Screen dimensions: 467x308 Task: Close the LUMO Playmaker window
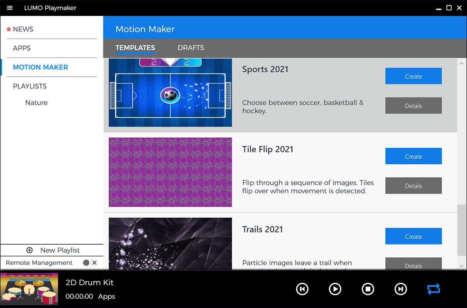(460, 8)
